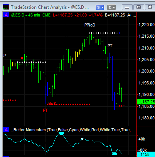Minimize the Chart Analysis window

coord(127,7)
